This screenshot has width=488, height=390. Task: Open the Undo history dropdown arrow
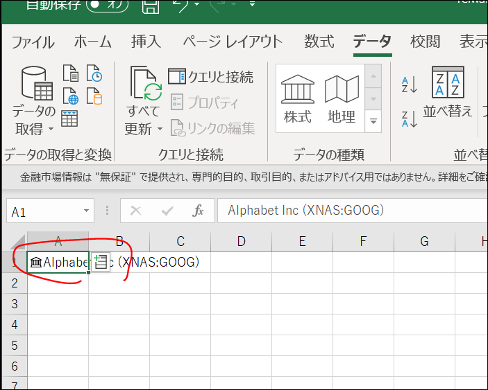(x=196, y=4)
